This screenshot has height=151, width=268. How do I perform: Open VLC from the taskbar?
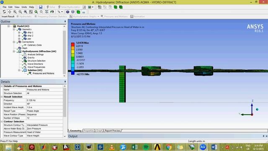click(x=112, y=147)
